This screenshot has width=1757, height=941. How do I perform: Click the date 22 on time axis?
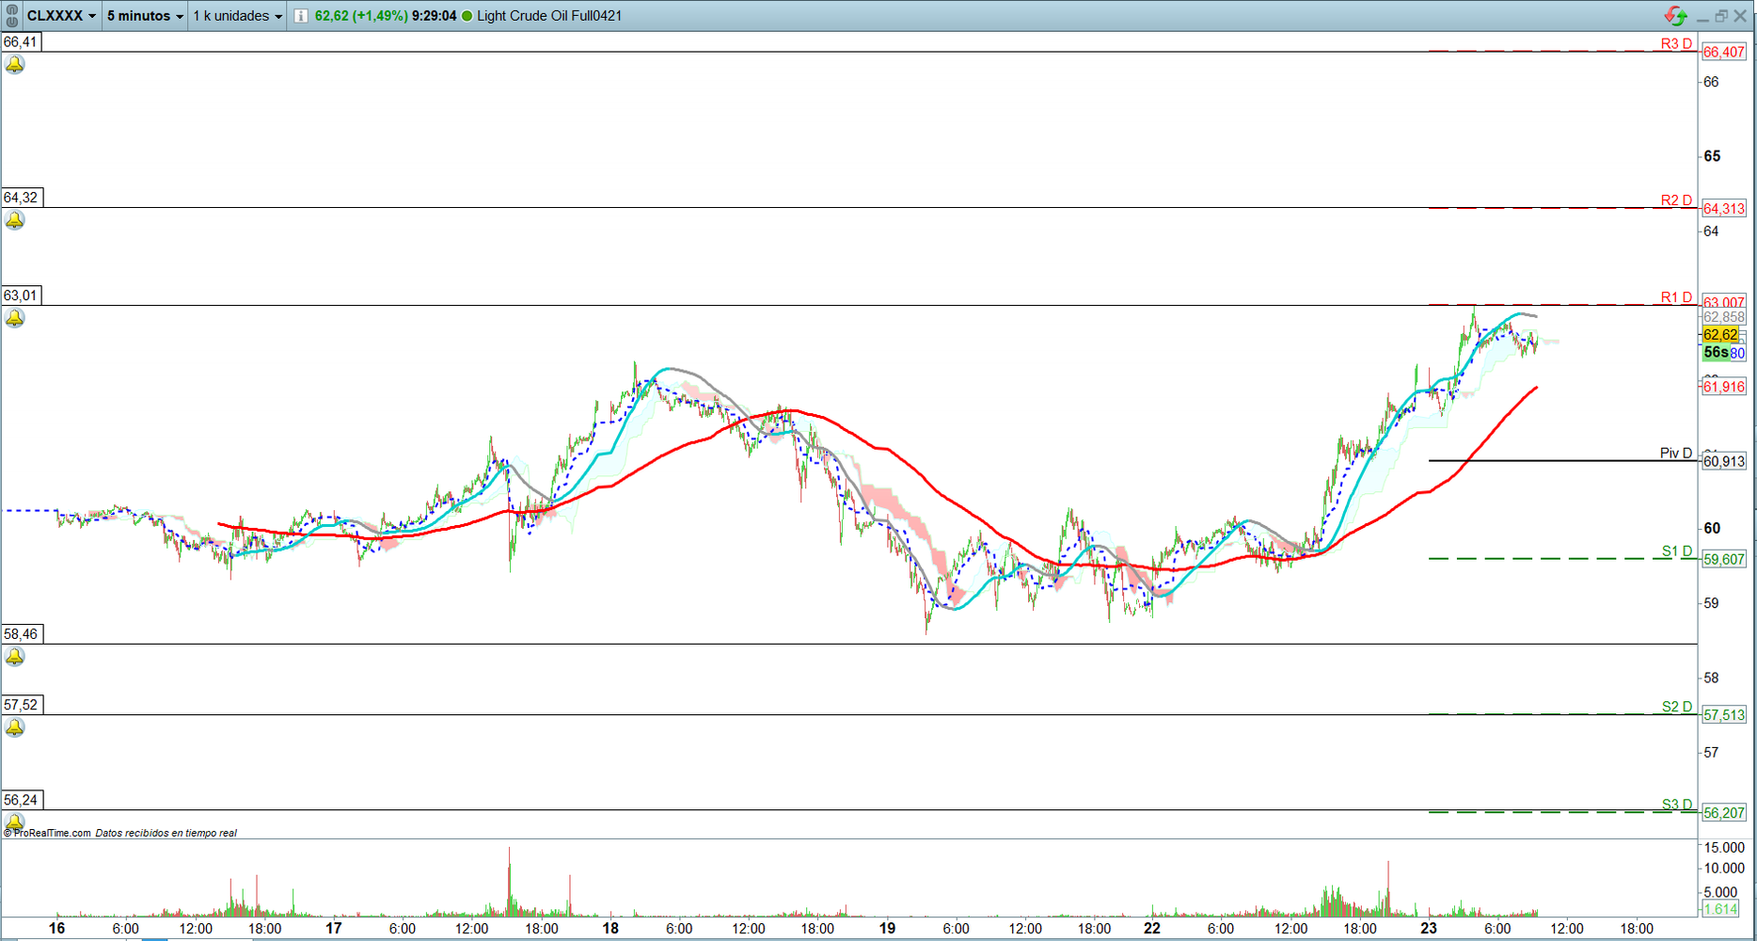[x=1152, y=928]
